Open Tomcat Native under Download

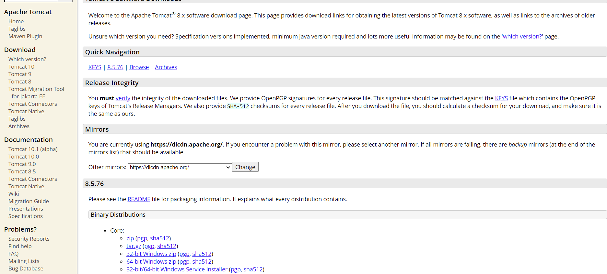coord(26,111)
